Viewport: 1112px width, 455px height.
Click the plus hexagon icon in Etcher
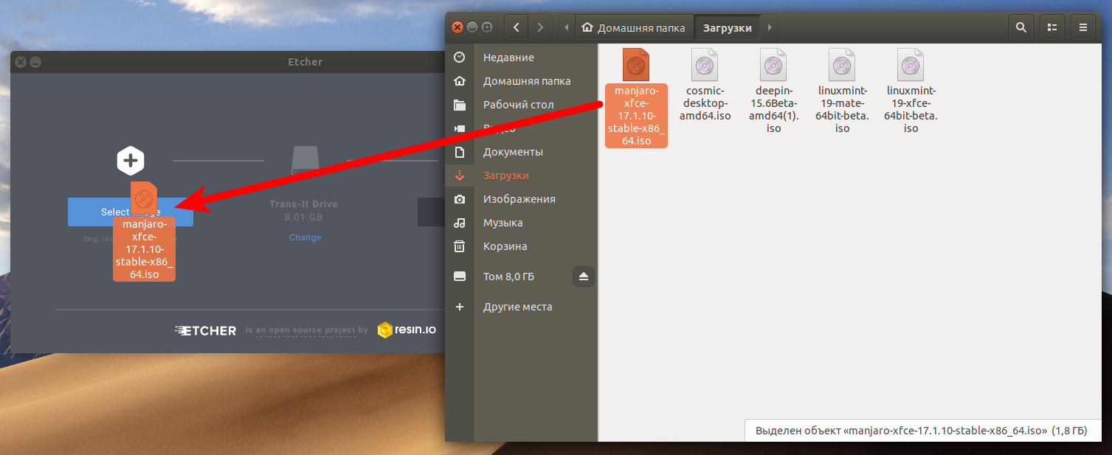point(131,160)
